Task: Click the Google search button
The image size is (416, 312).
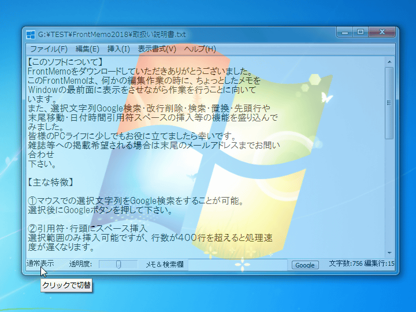Action: (305, 265)
